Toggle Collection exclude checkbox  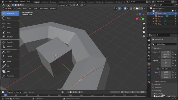click(x=173, y=11)
